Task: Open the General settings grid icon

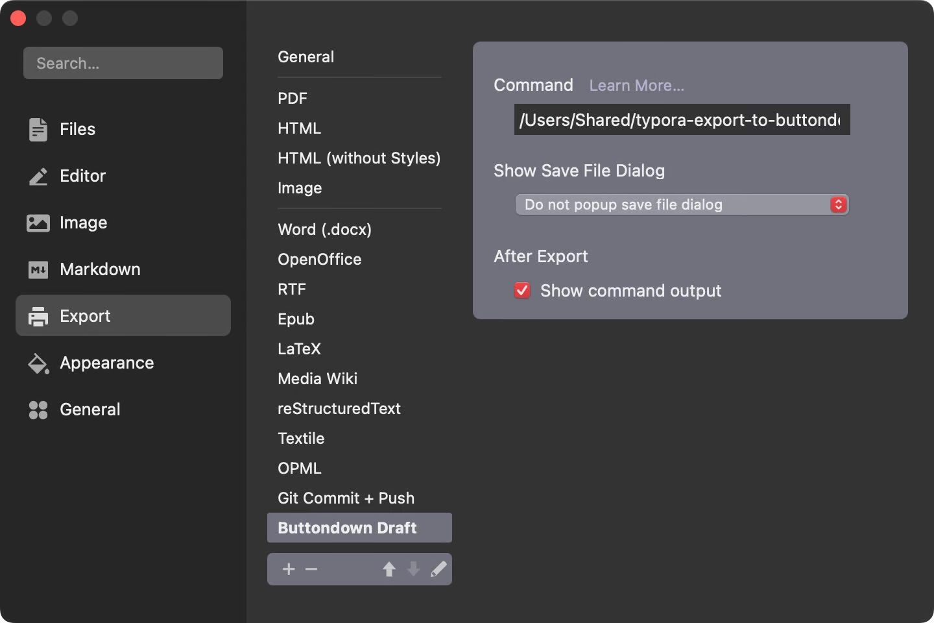Action: [x=38, y=409]
